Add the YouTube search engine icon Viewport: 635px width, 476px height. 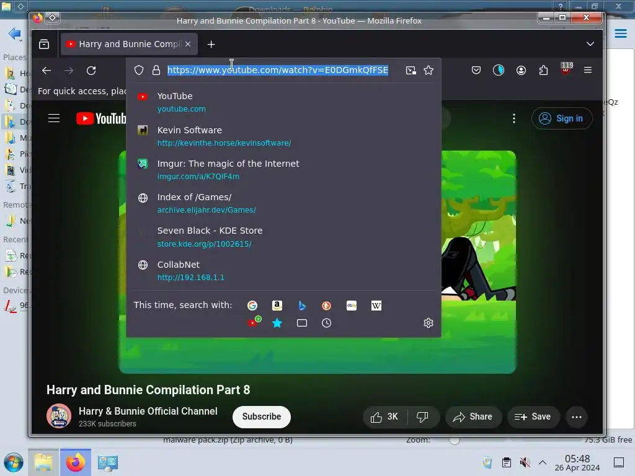click(254, 322)
